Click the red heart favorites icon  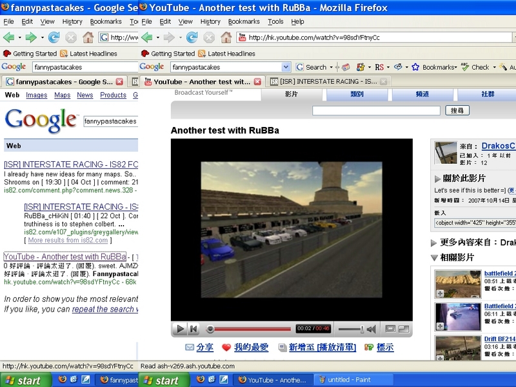[x=226, y=347]
